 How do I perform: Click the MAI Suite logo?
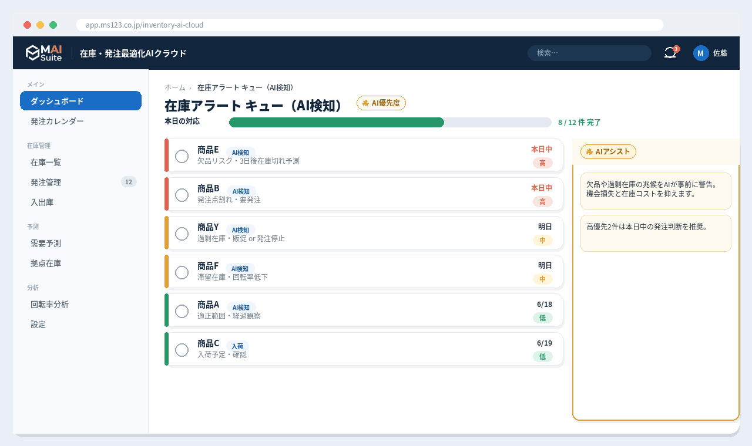click(x=44, y=53)
